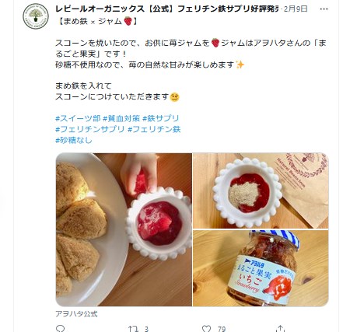This screenshot has height=332, width=350.
Task: Like the tweet with heart icon
Action: pos(206,329)
